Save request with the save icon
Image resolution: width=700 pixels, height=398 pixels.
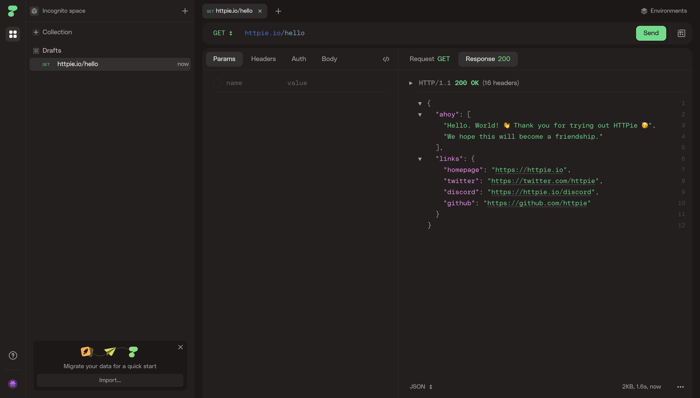click(x=681, y=33)
